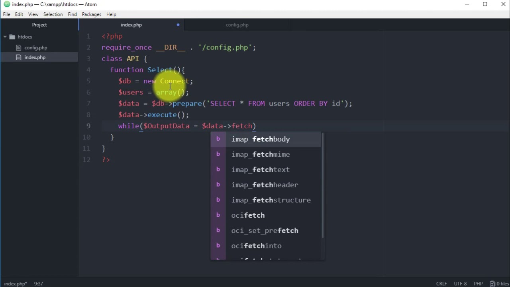Select imap_fetchheader from the autocomplete list
Screen dimensions: 510x287
(x=265, y=185)
